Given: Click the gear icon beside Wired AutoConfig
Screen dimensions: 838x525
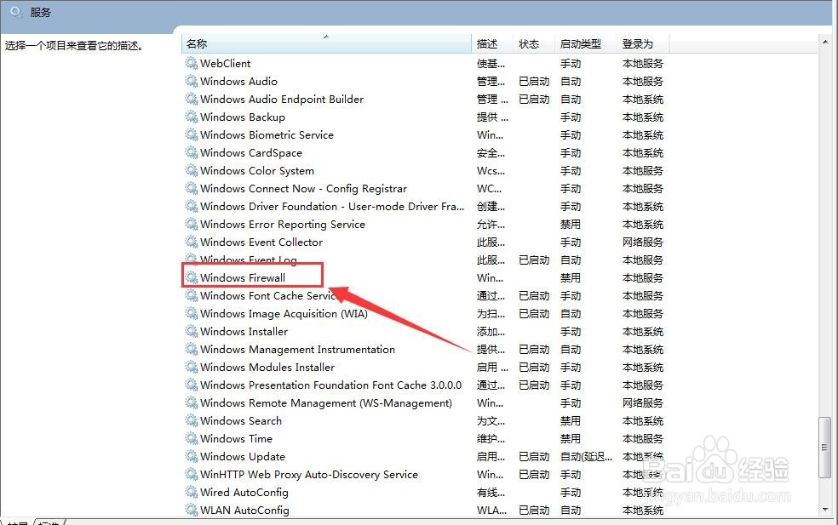Looking at the screenshot, I should click(x=192, y=493).
